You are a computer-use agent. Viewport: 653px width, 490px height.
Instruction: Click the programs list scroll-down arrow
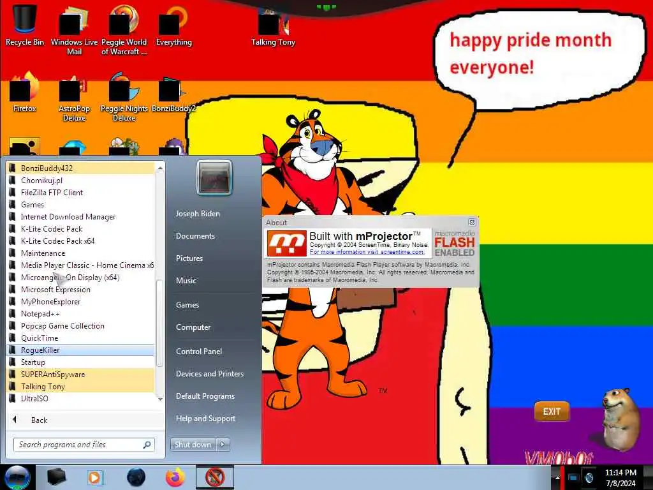pyautogui.click(x=160, y=399)
